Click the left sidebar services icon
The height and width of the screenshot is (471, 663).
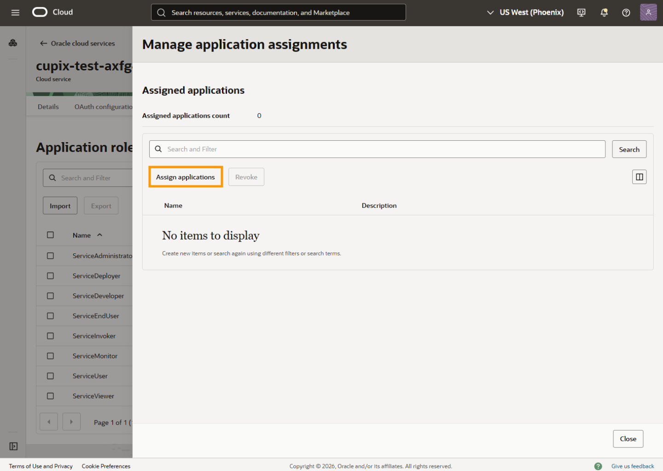[13, 43]
